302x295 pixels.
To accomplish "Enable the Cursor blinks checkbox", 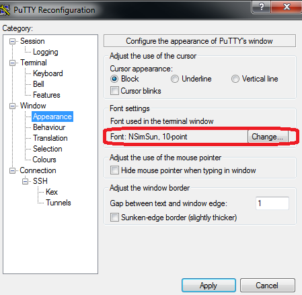I will [x=114, y=91].
